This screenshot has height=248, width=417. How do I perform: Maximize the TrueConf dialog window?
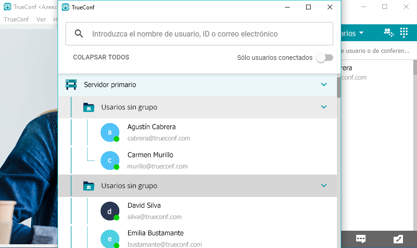[308, 7]
